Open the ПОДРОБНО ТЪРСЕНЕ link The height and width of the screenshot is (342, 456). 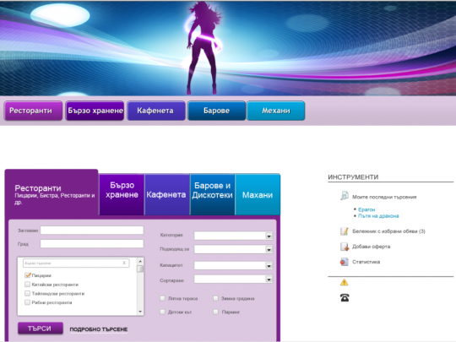[98, 329]
